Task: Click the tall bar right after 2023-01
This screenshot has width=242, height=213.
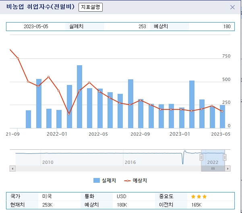Action: click(192, 104)
